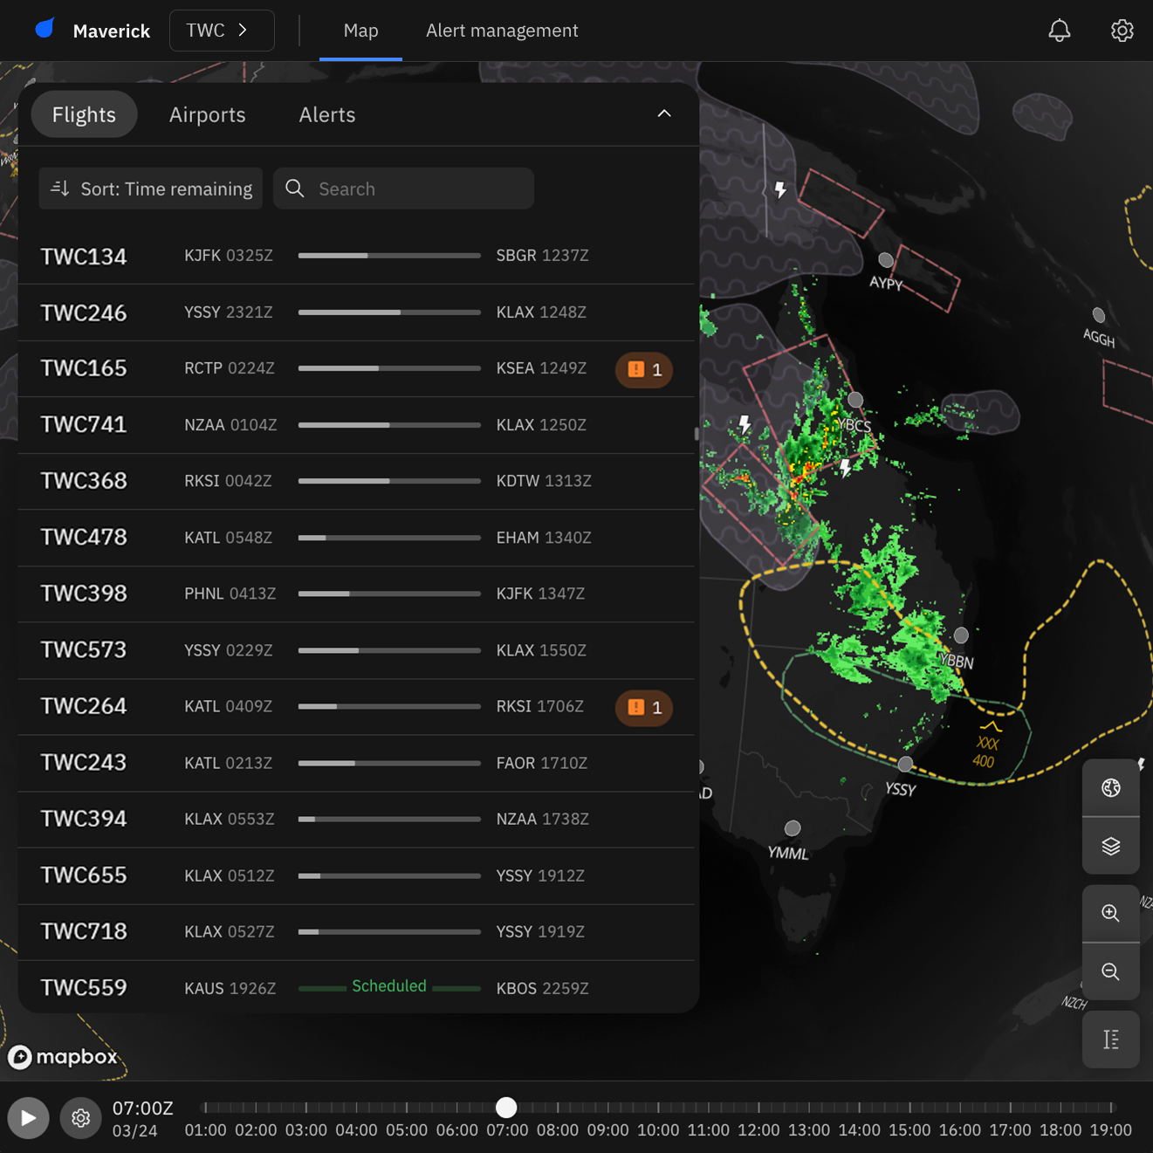Select the Airports tab
The height and width of the screenshot is (1153, 1153).
(x=207, y=114)
